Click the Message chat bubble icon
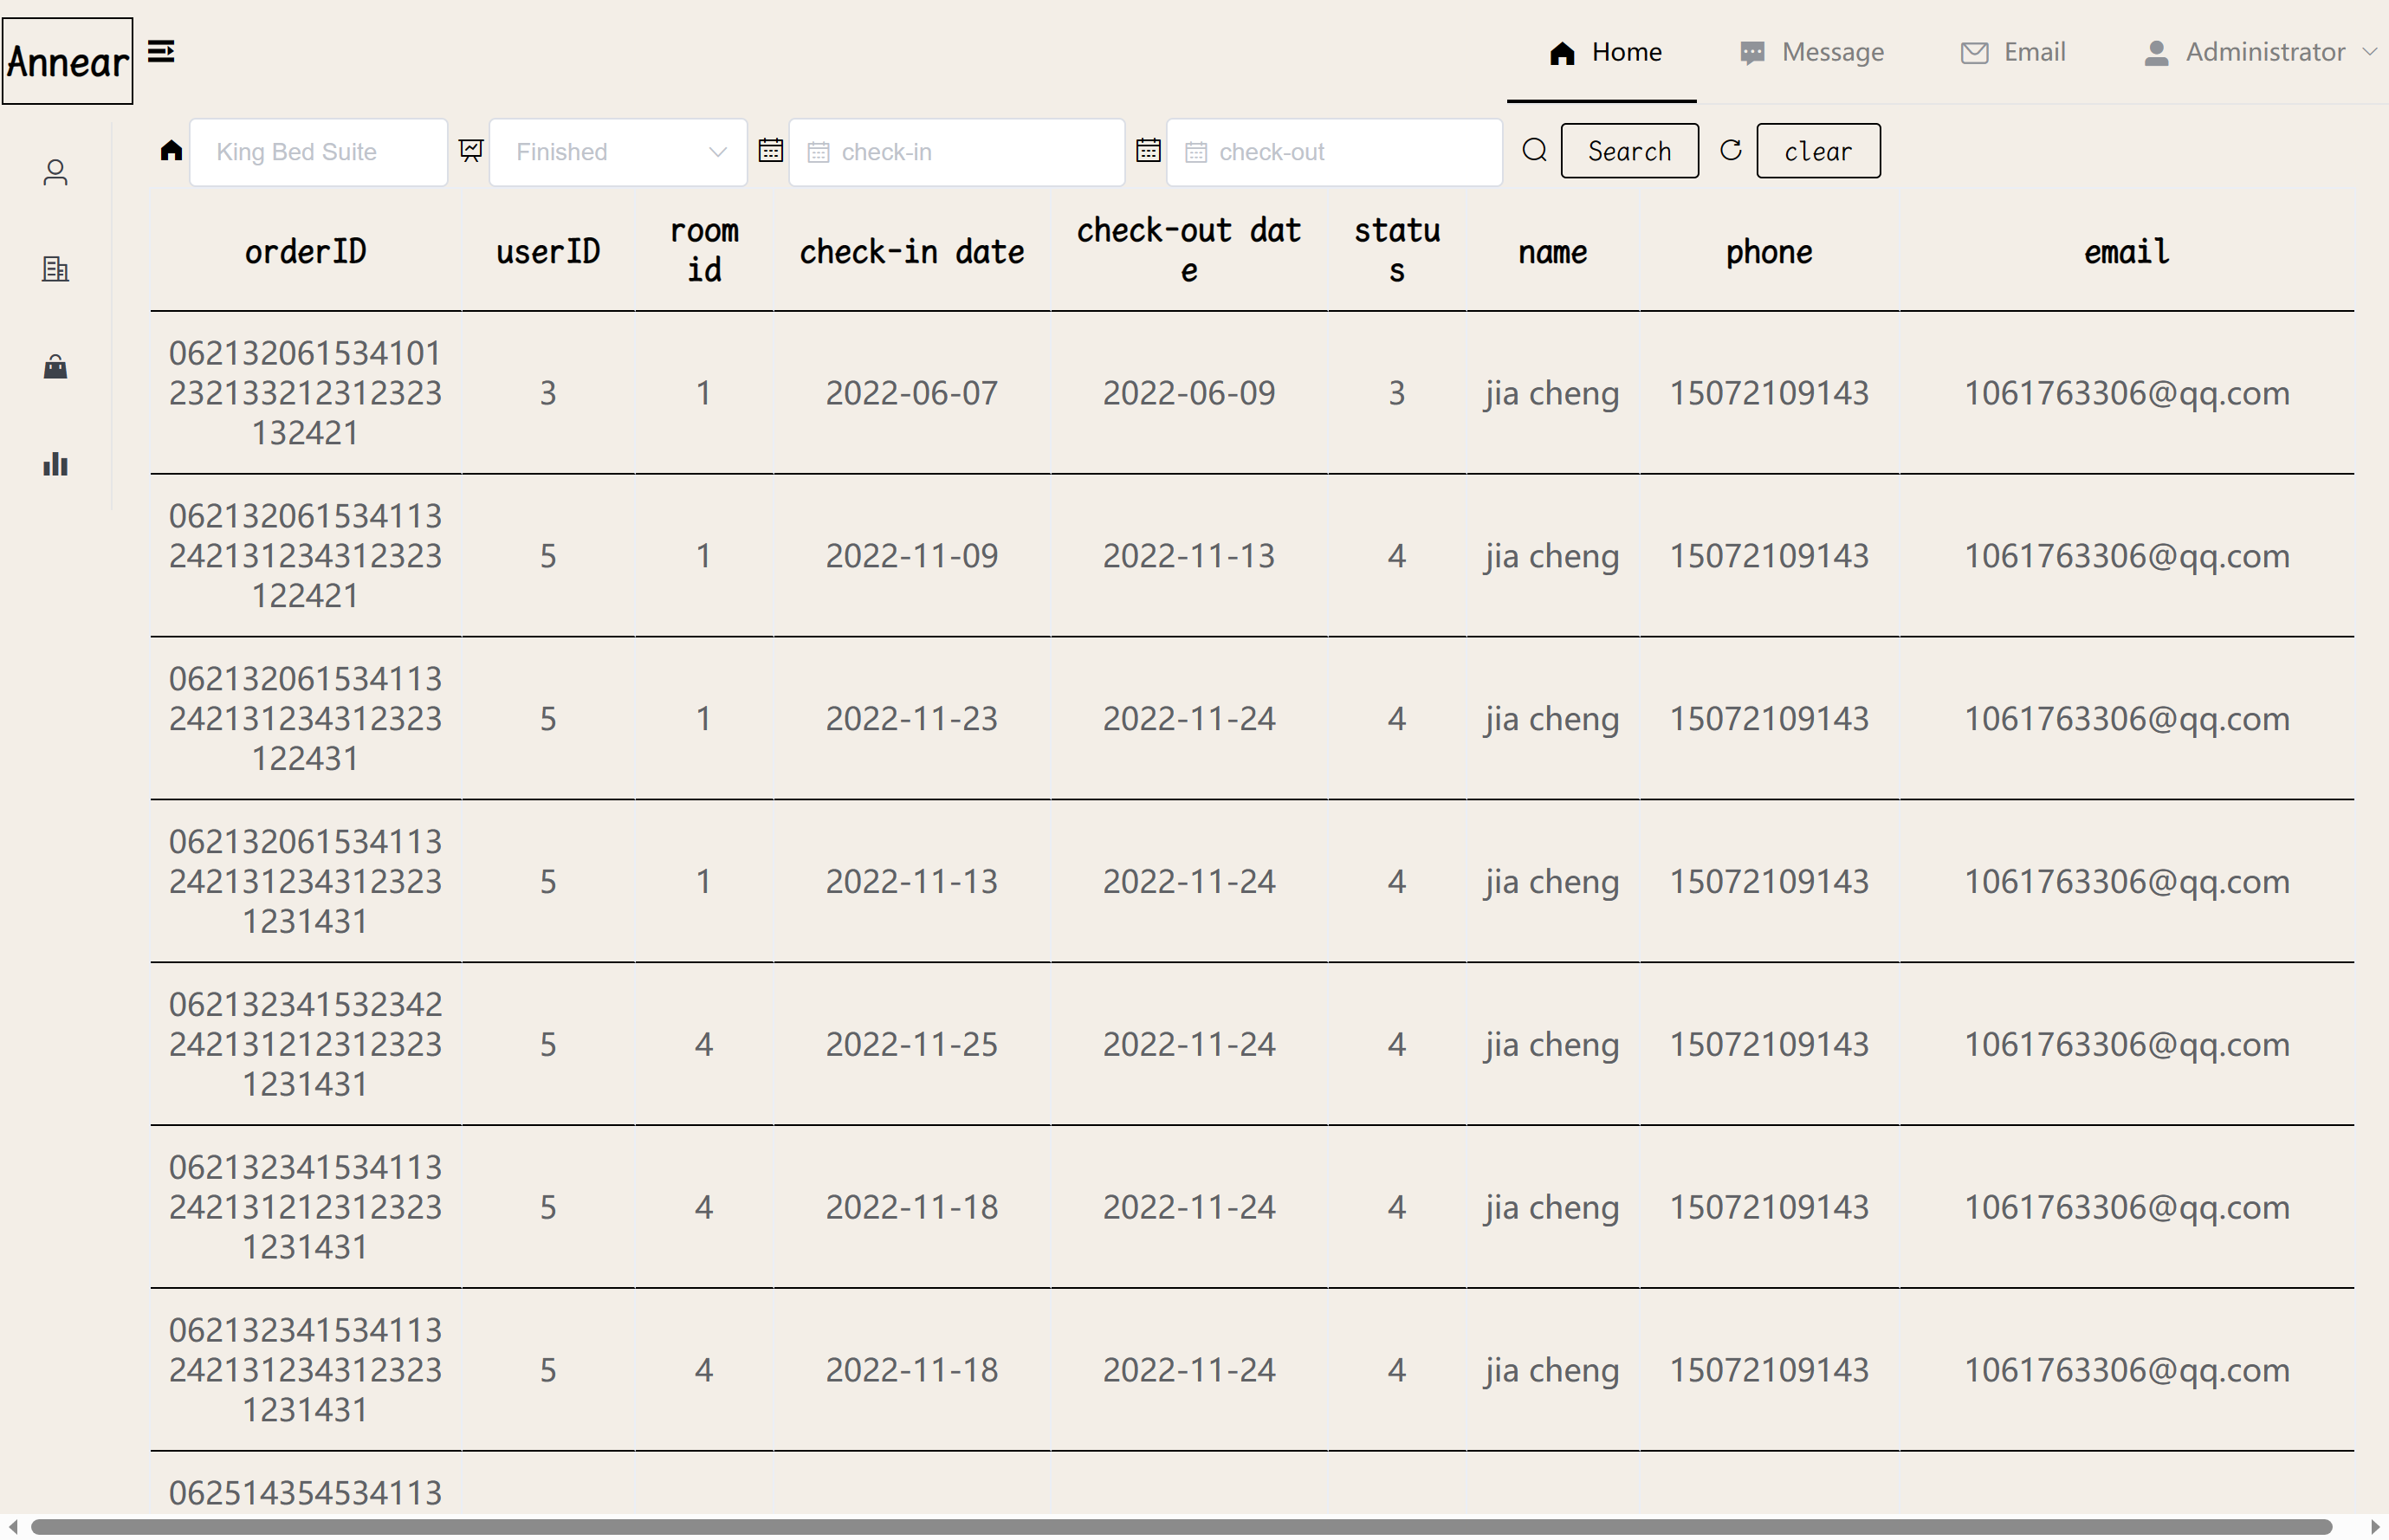 coord(1752,53)
